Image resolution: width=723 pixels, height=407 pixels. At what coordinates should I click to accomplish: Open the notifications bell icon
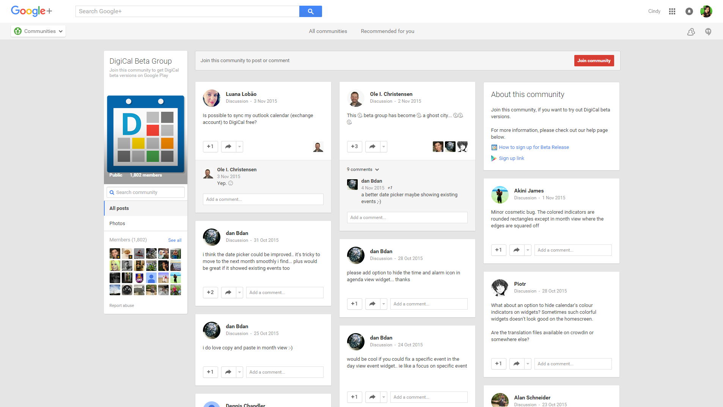pos(689,11)
